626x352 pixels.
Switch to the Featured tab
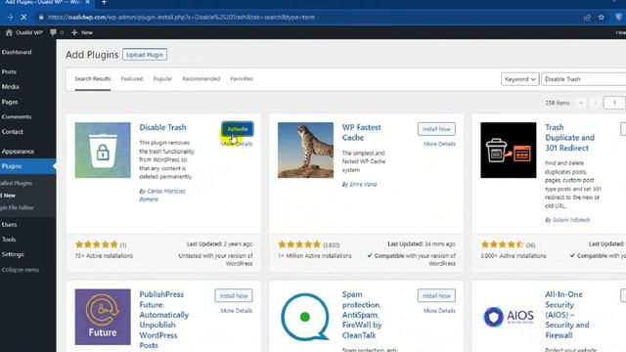click(x=132, y=78)
